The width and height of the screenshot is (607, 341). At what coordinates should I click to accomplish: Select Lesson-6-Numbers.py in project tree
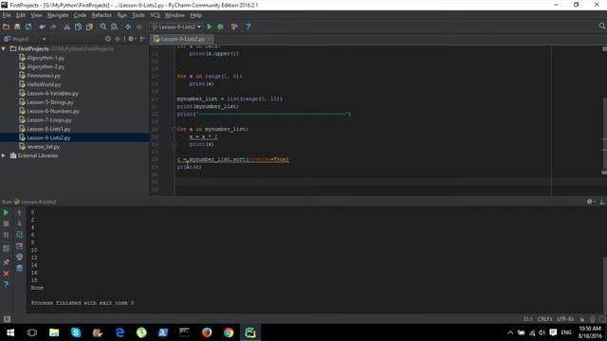pyautogui.click(x=53, y=111)
